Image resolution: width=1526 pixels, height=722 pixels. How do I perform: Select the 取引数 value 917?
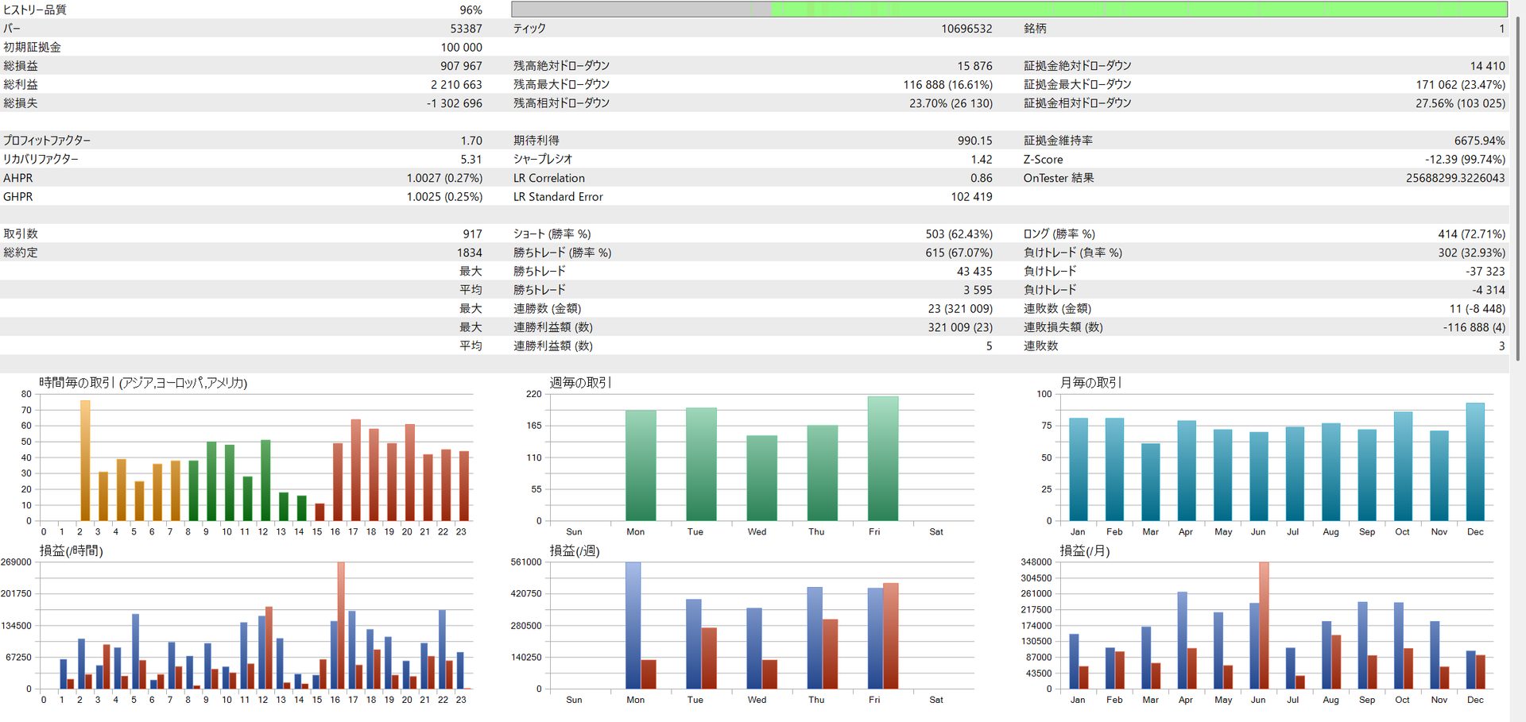(x=472, y=234)
